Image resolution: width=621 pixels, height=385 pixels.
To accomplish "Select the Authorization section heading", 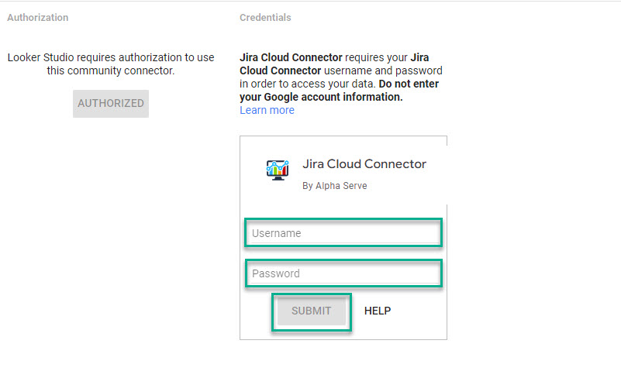I will pos(37,17).
